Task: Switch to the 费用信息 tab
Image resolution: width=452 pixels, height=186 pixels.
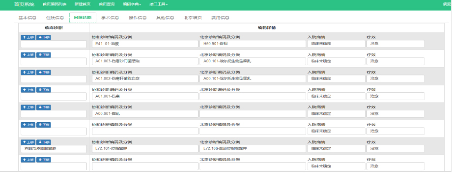Action: pos(221,18)
